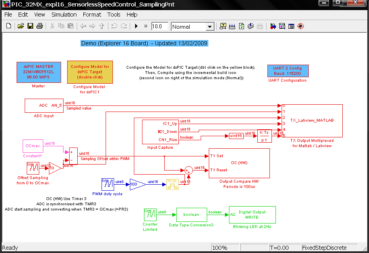This screenshot has height=253, width=369.
Task: Select the K Ts z-1 integrator block
Action: (265, 136)
